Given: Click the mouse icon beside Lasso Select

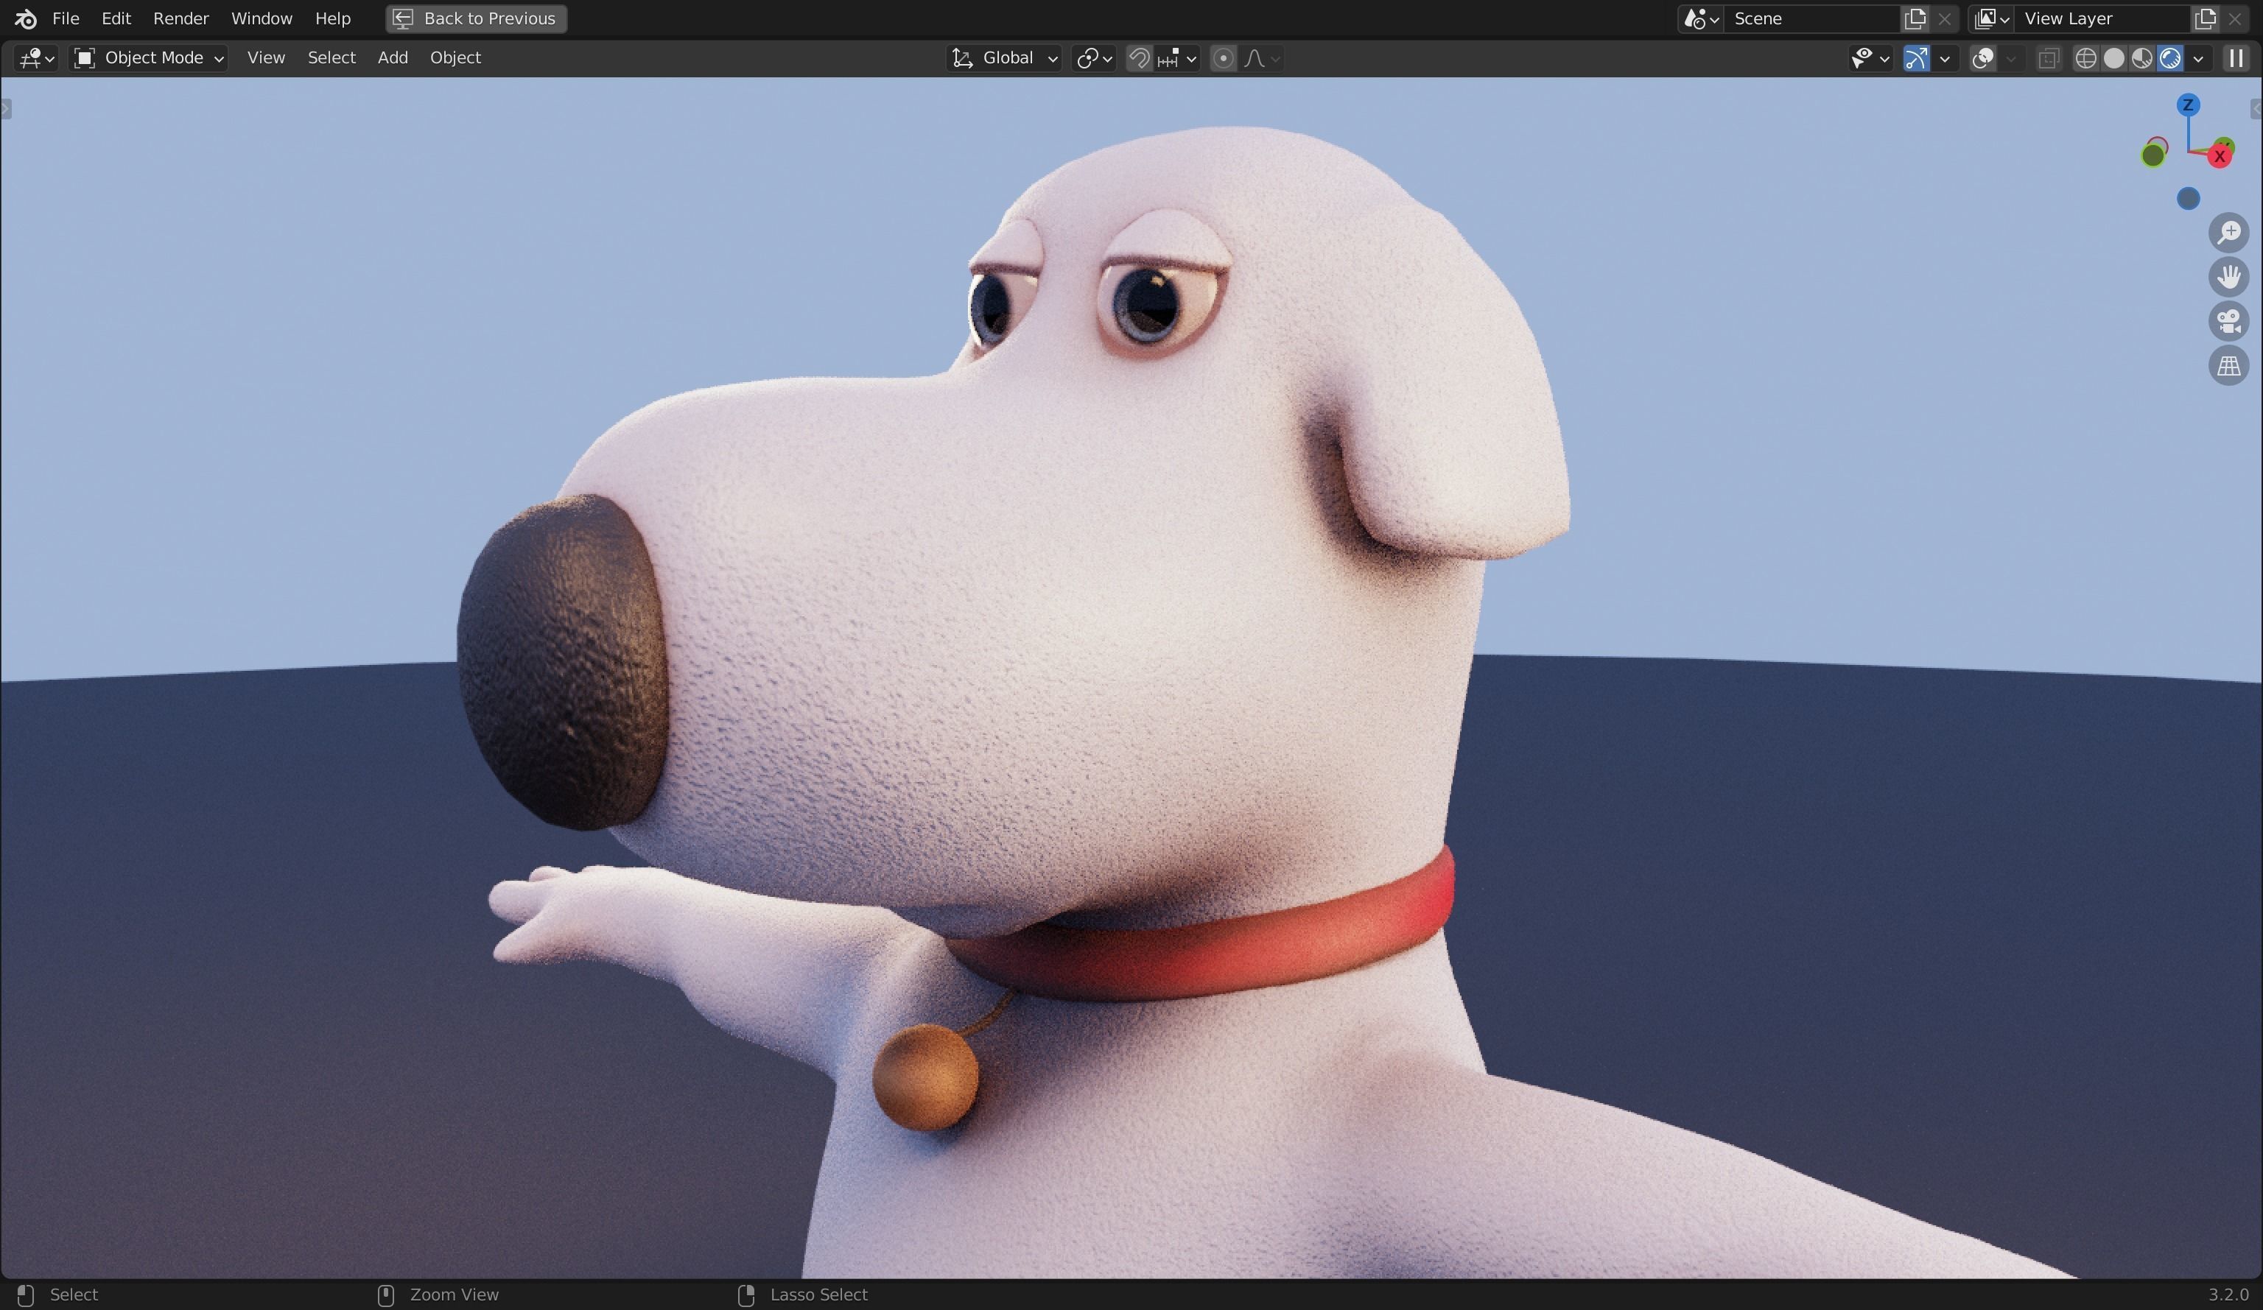Looking at the screenshot, I should [745, 1295].
